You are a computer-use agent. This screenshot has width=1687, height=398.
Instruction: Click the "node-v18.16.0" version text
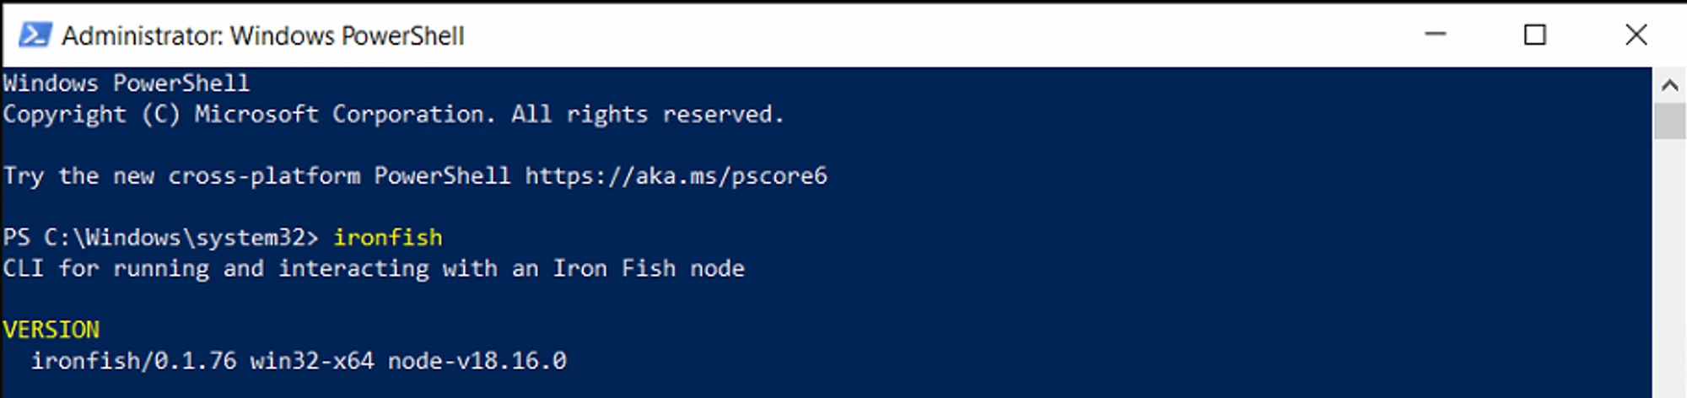pyautogui.click(x=477, y=361)
